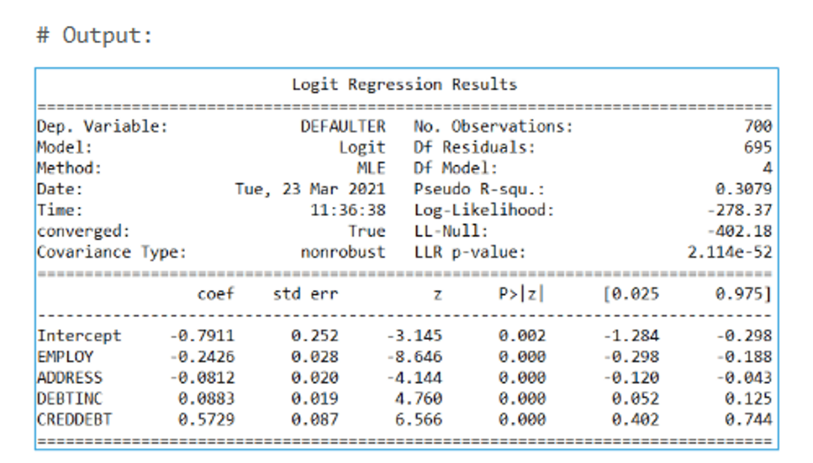813x463 pixels.
Task: Click the Log-Likelihood value -278.37
Action: point(739,210)
